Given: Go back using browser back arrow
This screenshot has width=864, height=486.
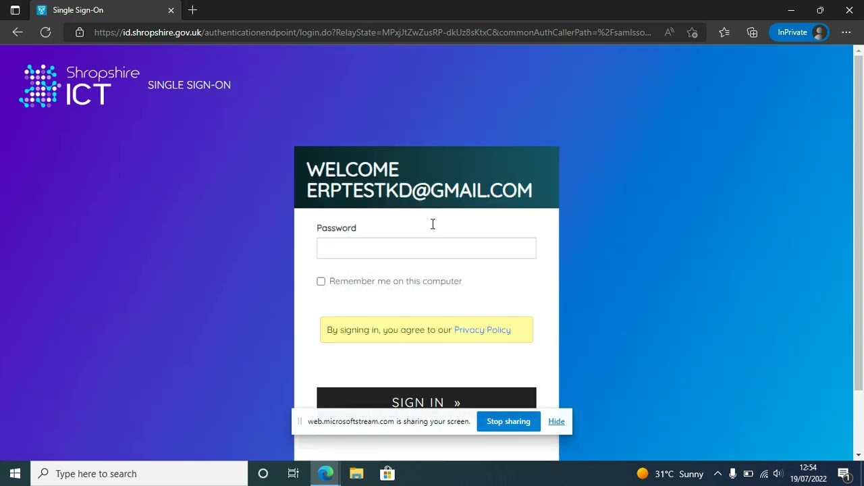Looking at the screenshot, I should click(x=18, y=32).
